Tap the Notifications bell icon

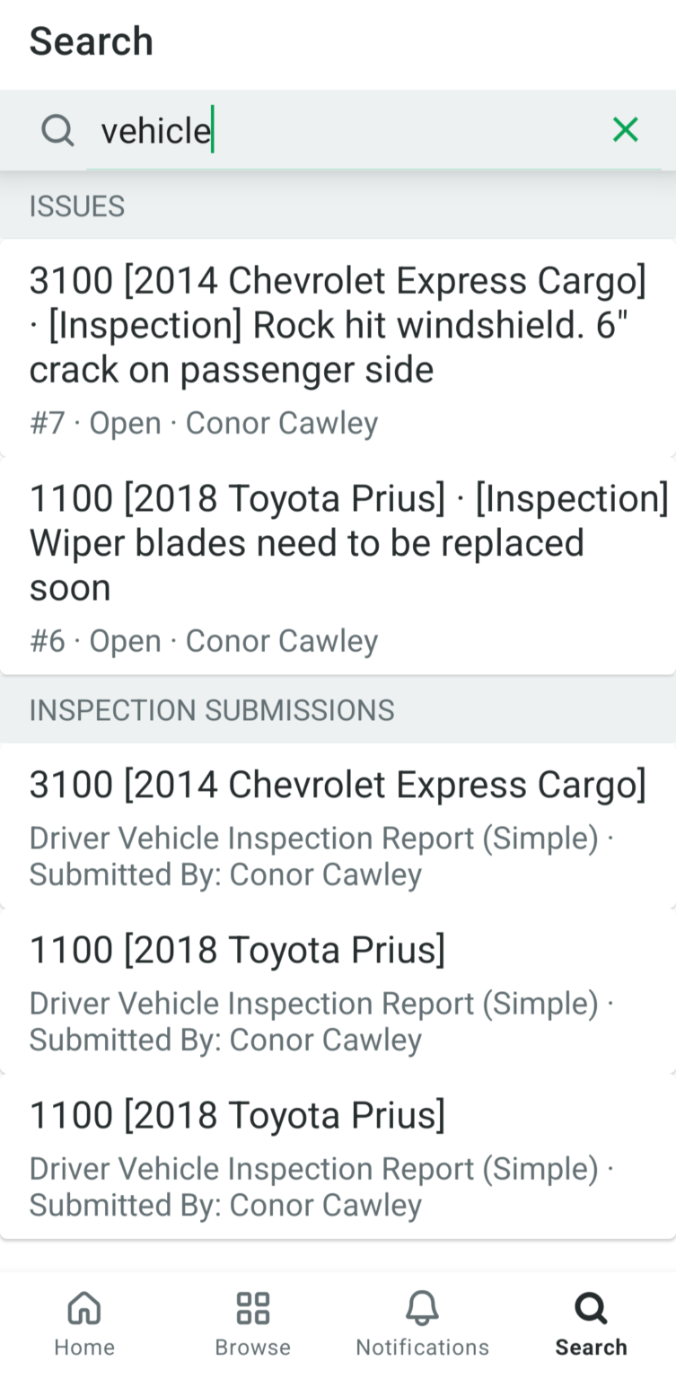pyautogui.click(x=422, y=1308)
